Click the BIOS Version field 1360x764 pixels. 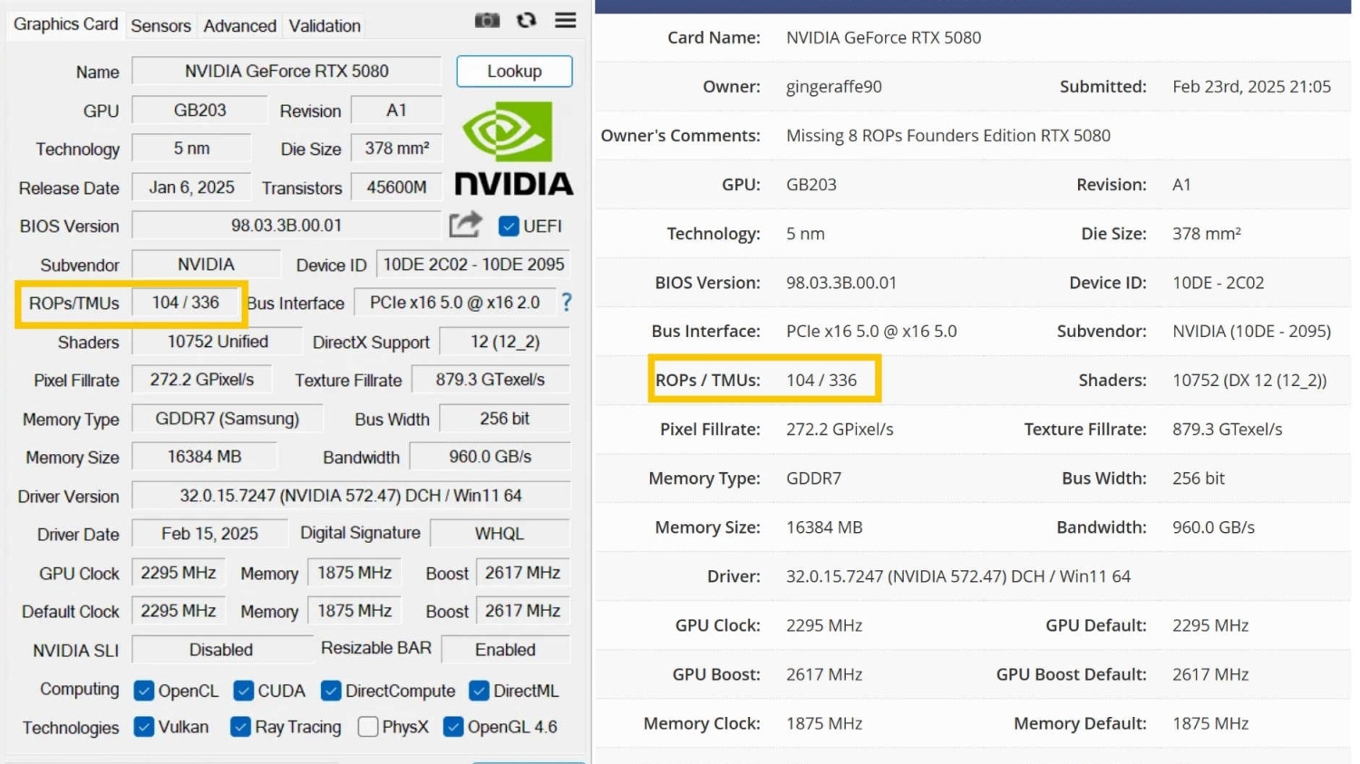pos(286,225)
